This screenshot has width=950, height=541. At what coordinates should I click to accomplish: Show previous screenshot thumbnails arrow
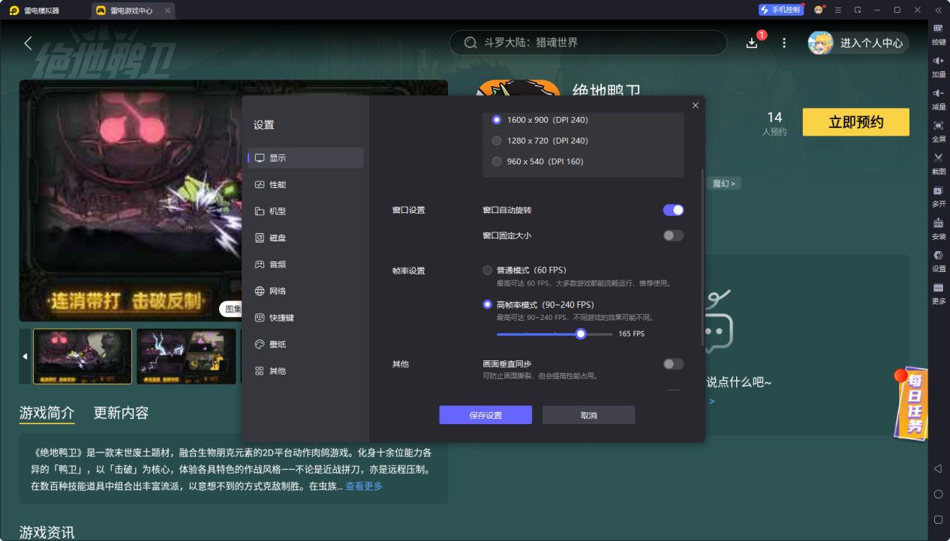pyautogui.click(x=25, y=356)
